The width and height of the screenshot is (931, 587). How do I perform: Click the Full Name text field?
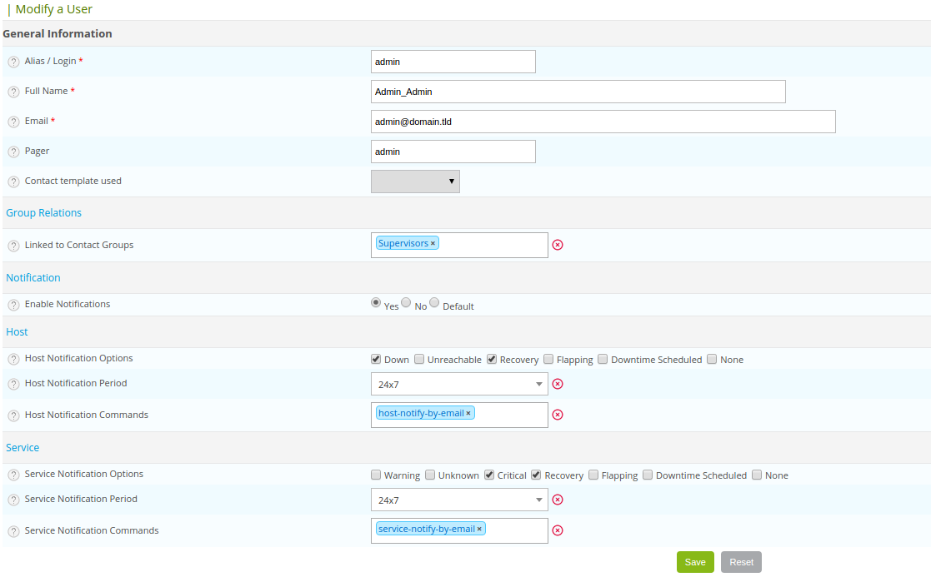click(x=578, y=92)
